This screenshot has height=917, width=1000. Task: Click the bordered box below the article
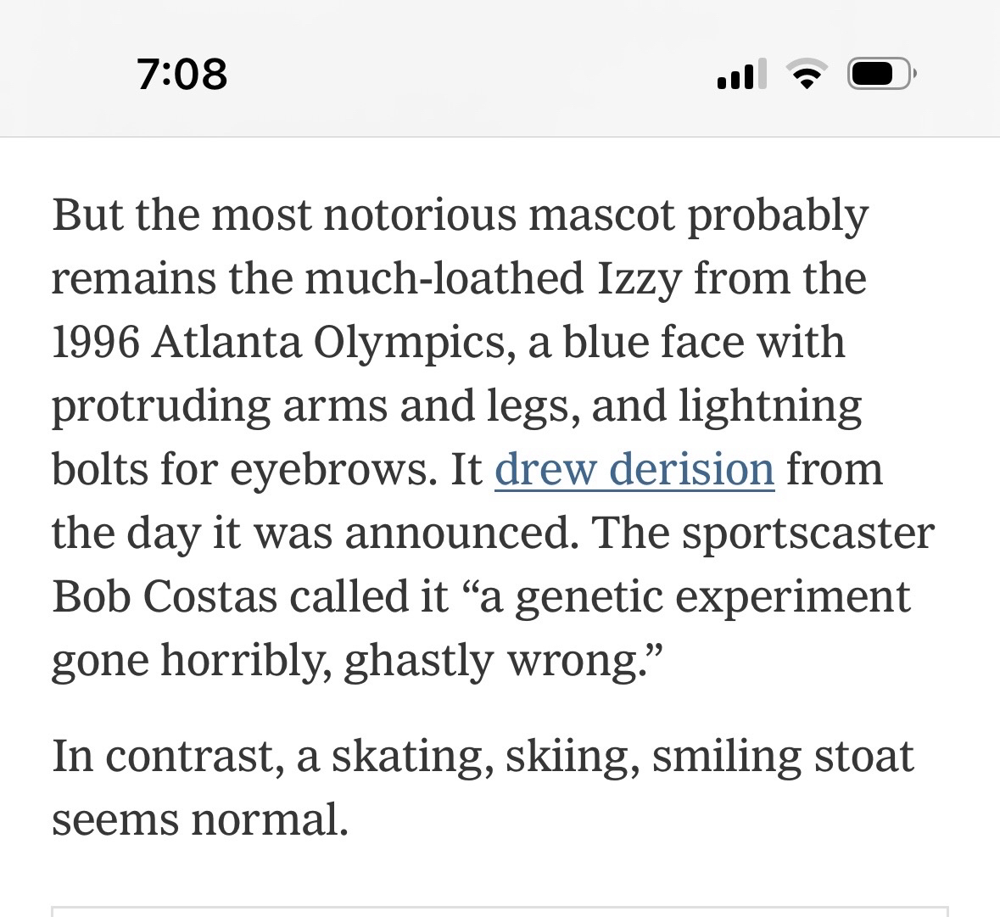(x=500, y=911)
